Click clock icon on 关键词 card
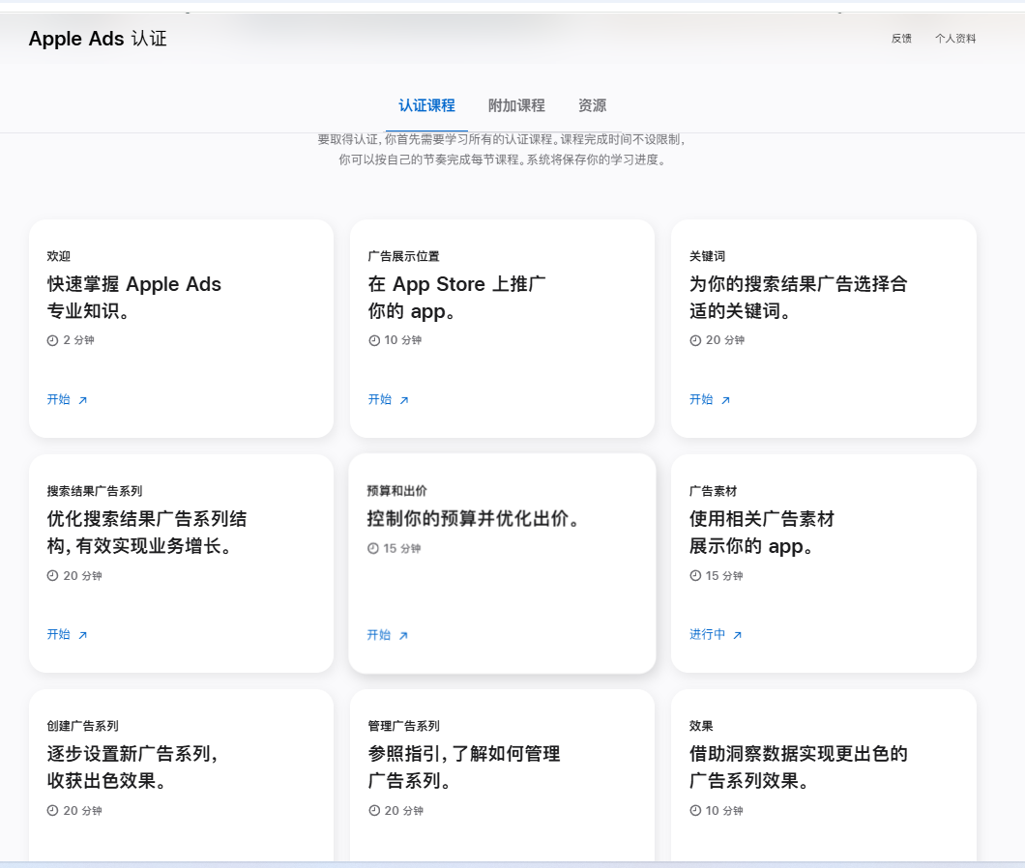Screen dimensions: 1025x868 695,340
